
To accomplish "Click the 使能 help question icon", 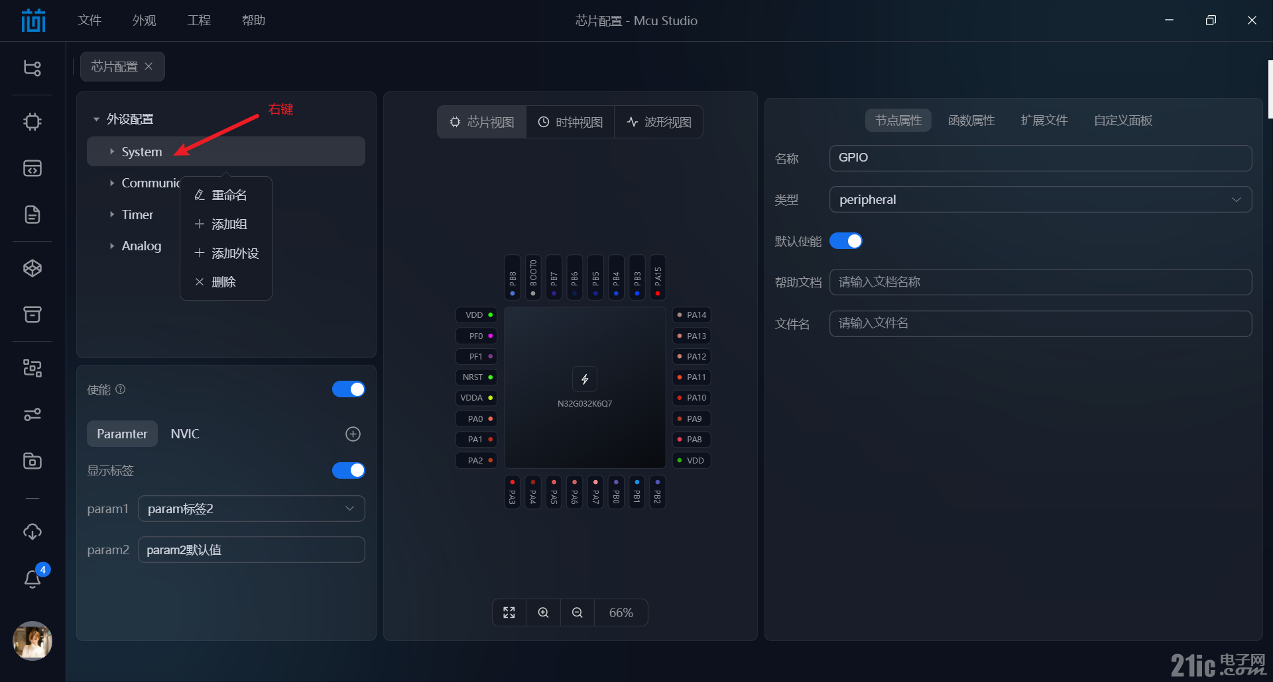I will click(121, 389).
